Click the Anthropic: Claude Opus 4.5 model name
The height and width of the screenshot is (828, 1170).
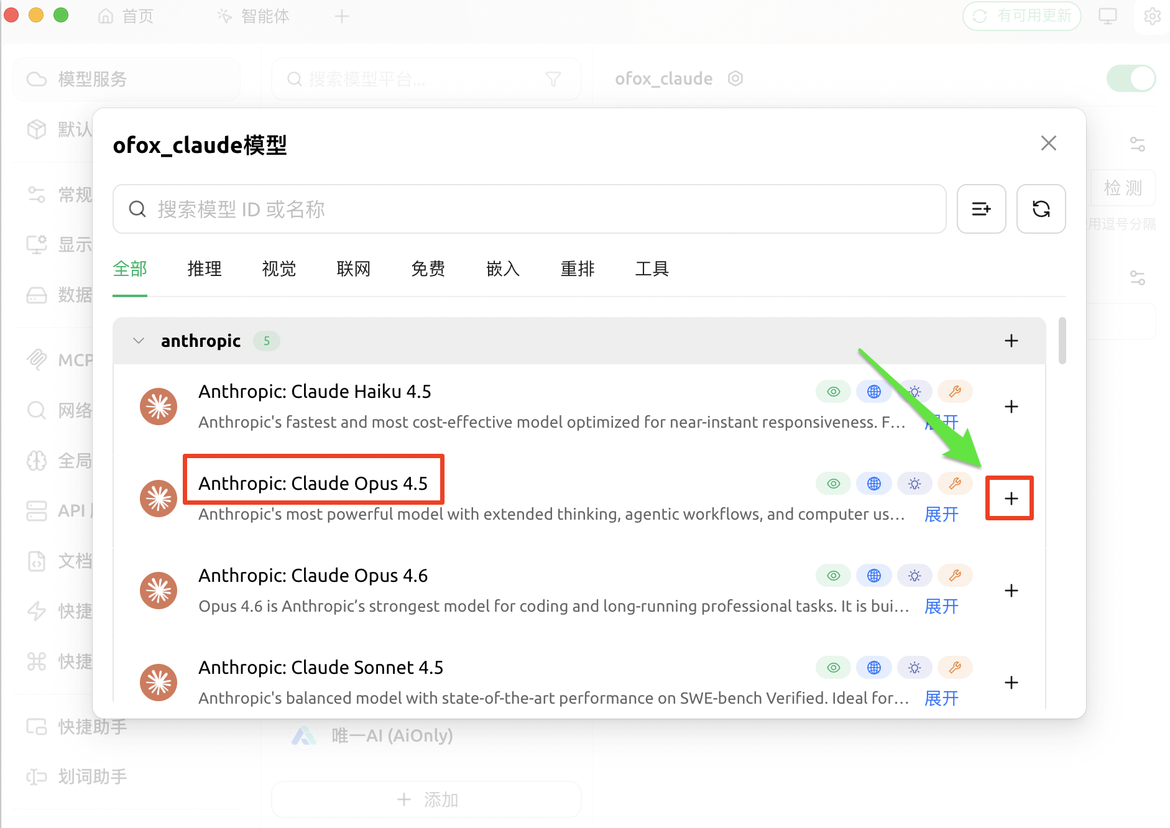(313, 484)
